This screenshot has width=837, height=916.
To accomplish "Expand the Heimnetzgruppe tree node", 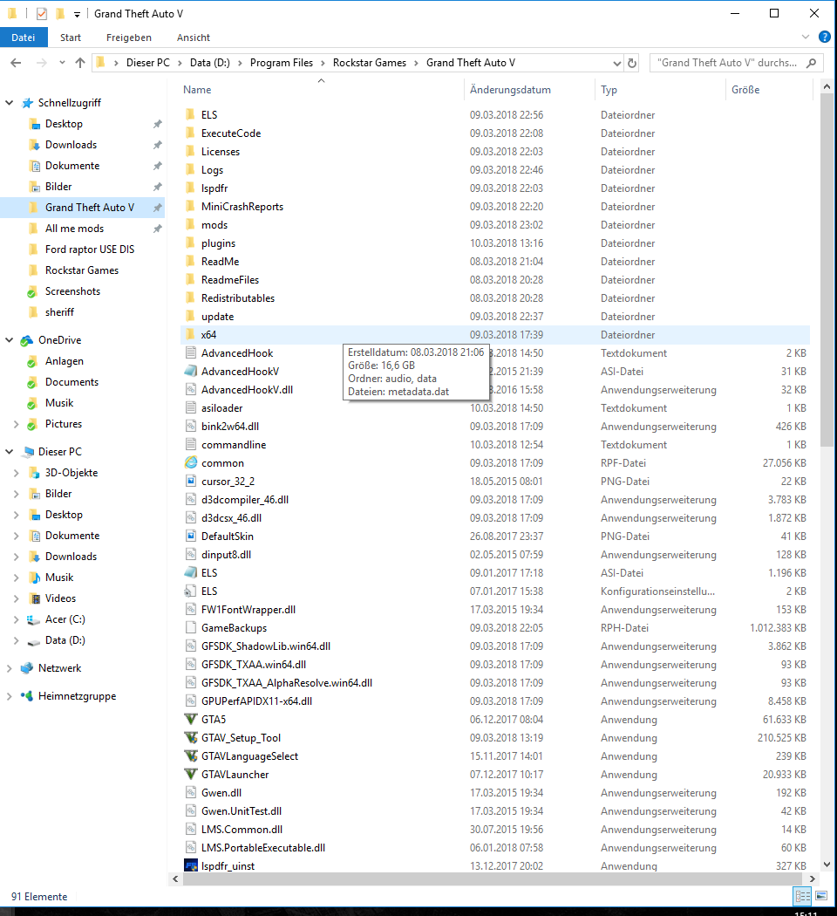I will pos(10,696).
